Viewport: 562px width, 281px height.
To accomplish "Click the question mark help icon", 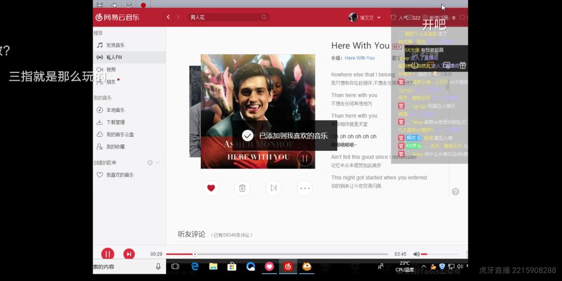I will point(455,191).
